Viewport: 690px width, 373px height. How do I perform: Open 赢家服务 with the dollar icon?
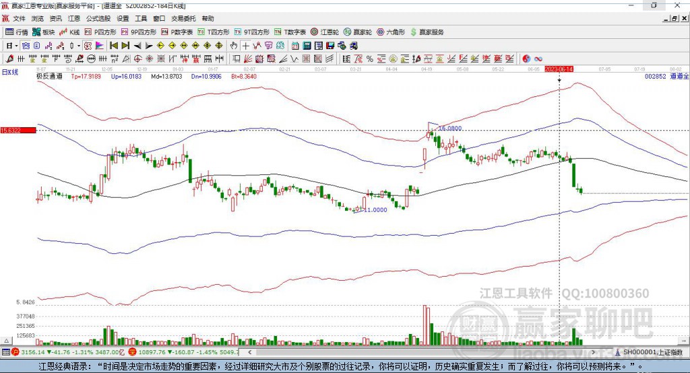pos(427,32)
